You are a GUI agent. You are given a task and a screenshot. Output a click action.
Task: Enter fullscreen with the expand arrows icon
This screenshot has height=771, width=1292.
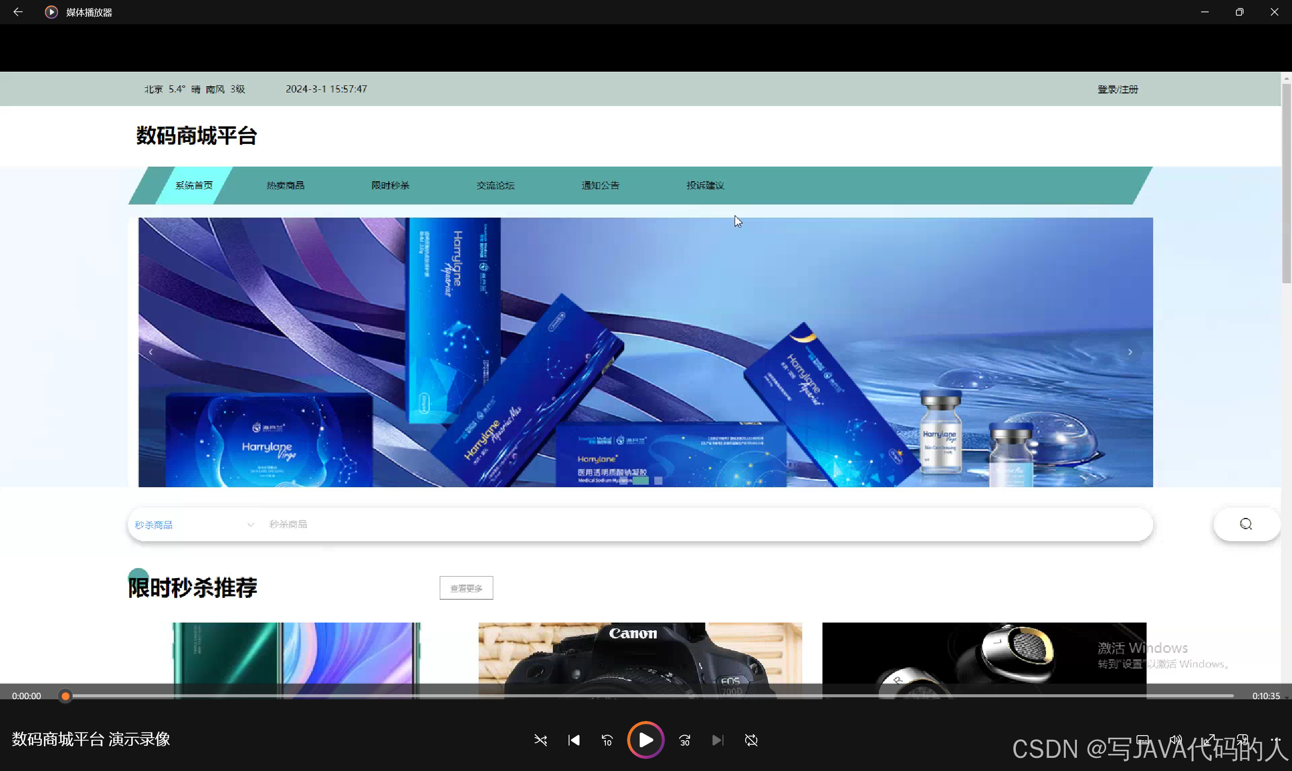[x=1209, y=739]
